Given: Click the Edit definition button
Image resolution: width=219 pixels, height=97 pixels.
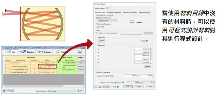Looking at the screenshot, I should pyautogui.click(x=101, y=41).
